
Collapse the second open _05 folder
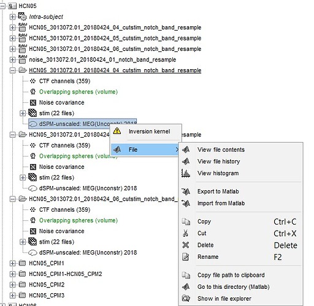click(12, 135)
